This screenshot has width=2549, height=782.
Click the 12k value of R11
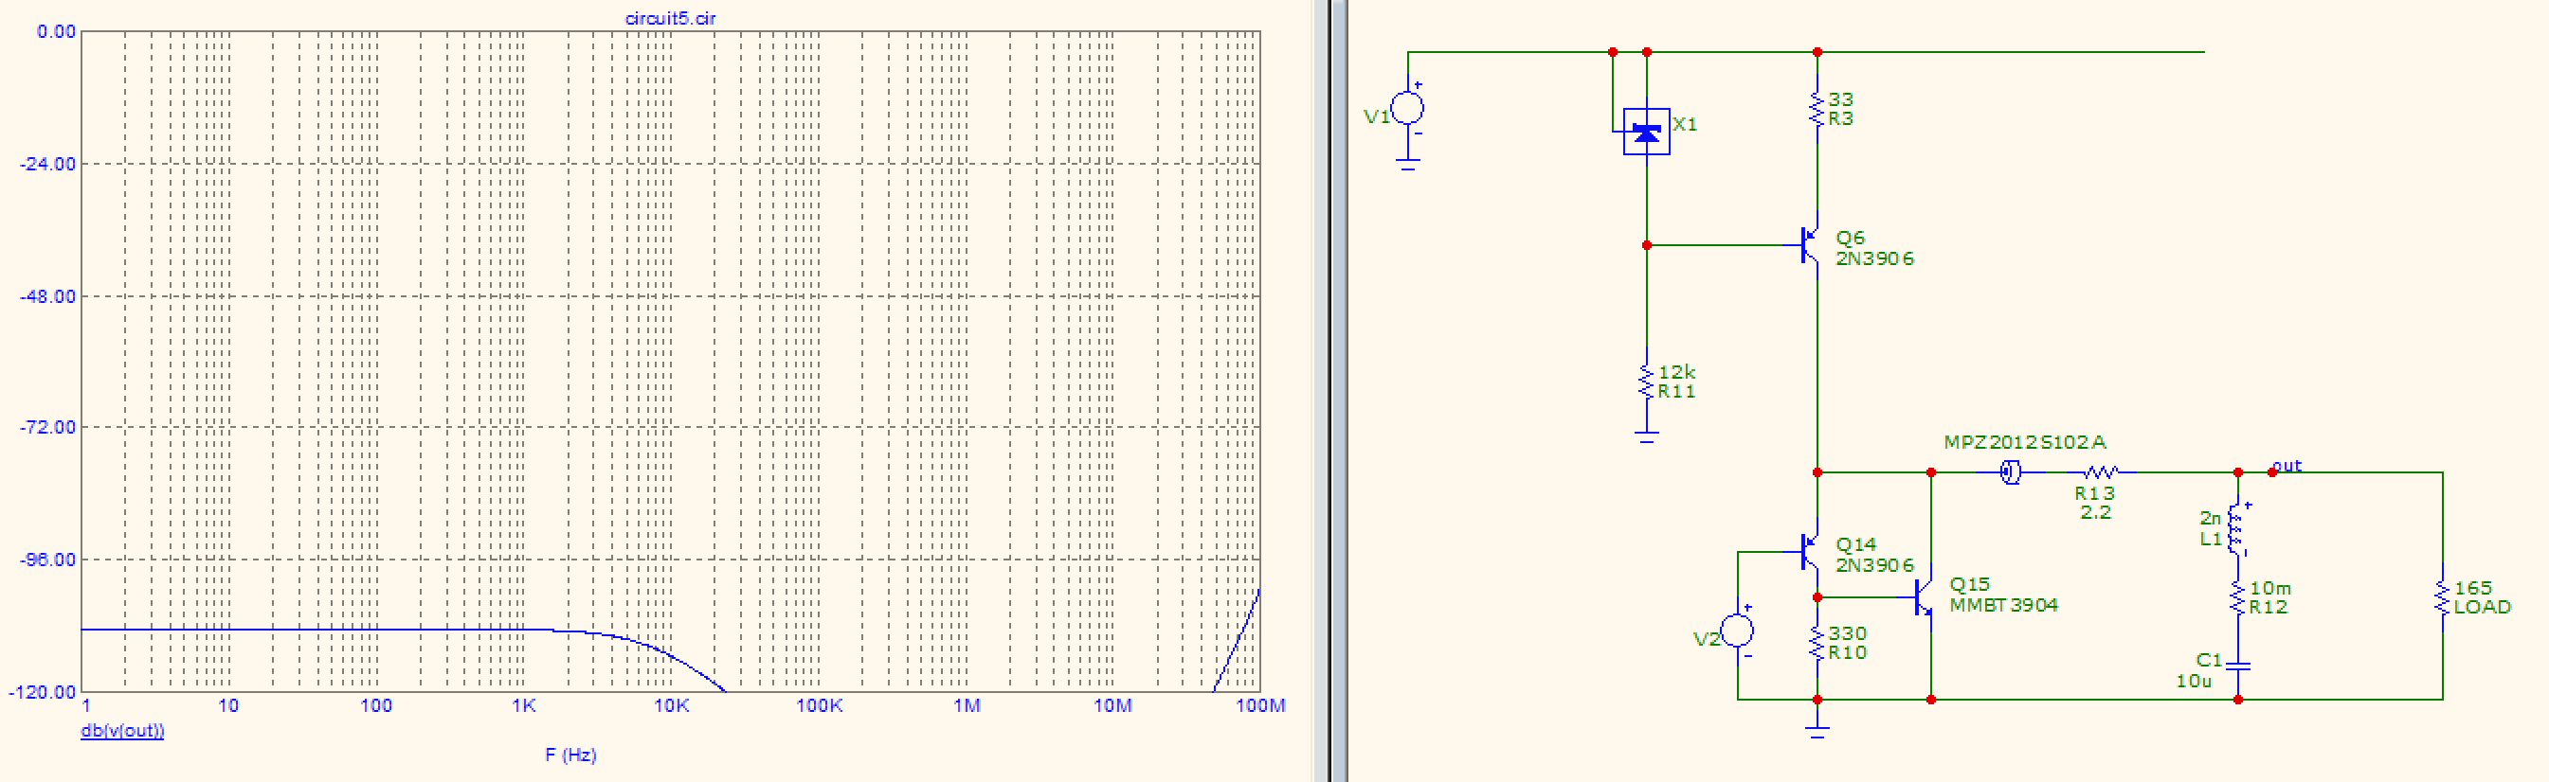pos(1677,373)
